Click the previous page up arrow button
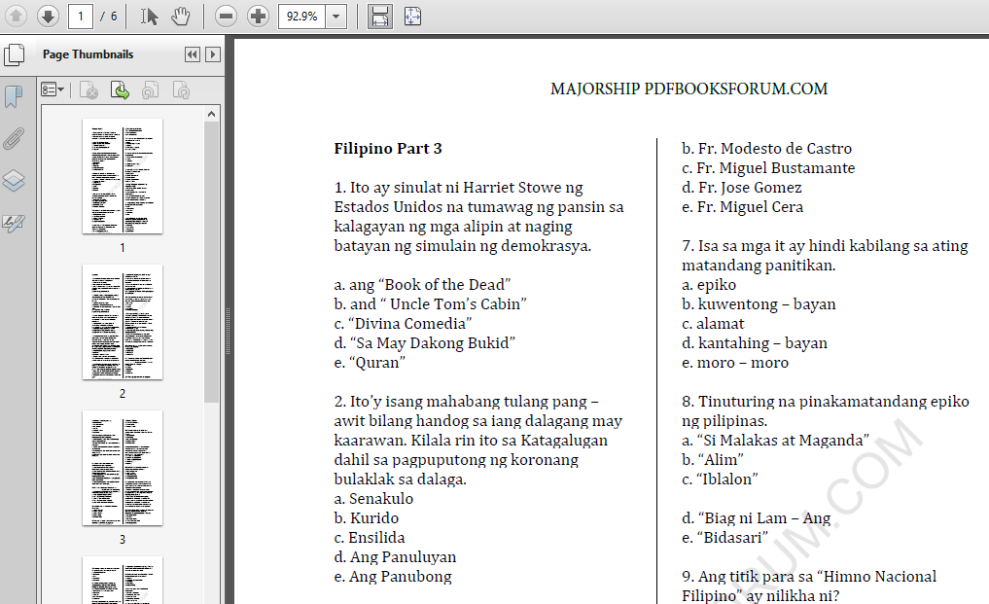 click(17, 16)
